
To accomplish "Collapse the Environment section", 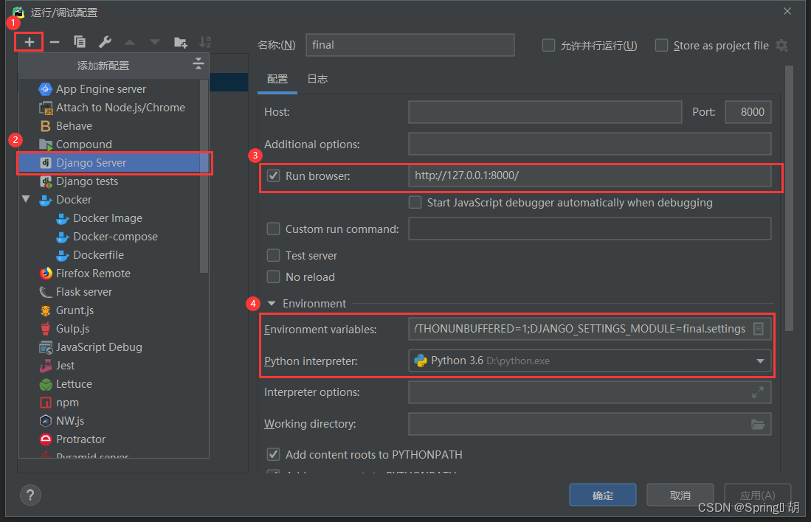I will (x=272, y=303).
